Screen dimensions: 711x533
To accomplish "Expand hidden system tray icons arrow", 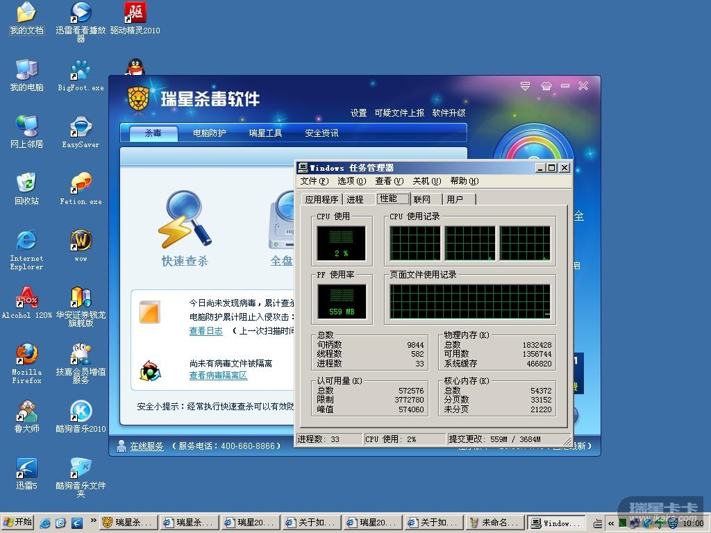I will click(611, 523).
